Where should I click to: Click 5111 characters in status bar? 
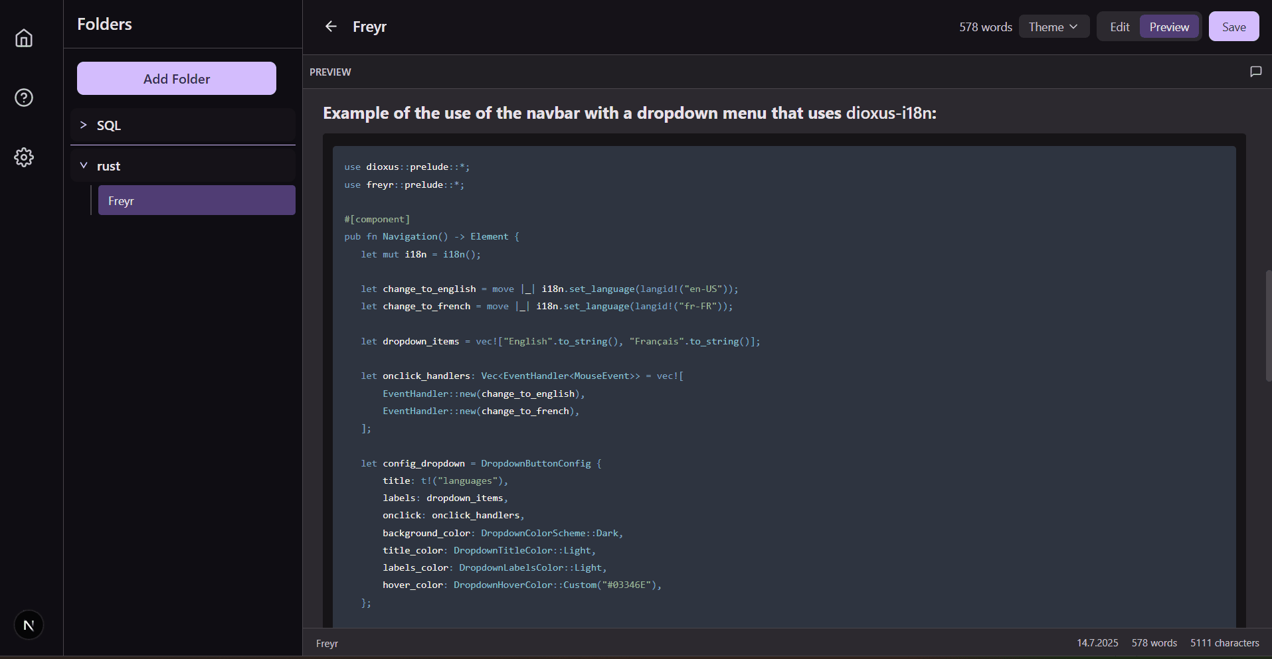click(1225, 642)
